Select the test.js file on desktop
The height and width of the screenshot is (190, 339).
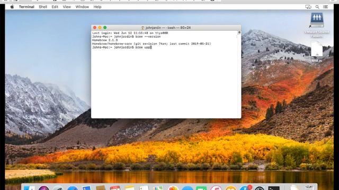point(317,49)
